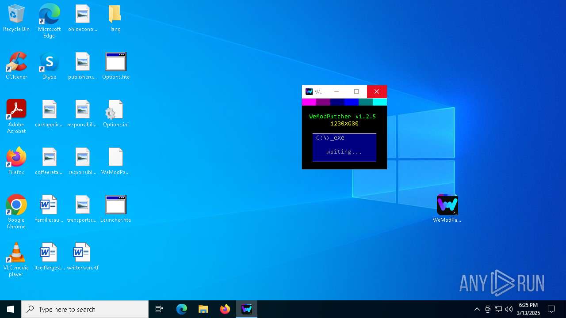Open Microsoft Edge desktop shortcut

pyautogui.click(x=49, y=21)
